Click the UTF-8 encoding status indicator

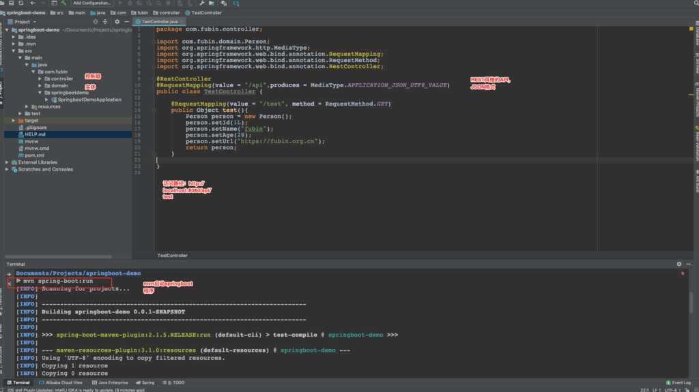[672, 390]
